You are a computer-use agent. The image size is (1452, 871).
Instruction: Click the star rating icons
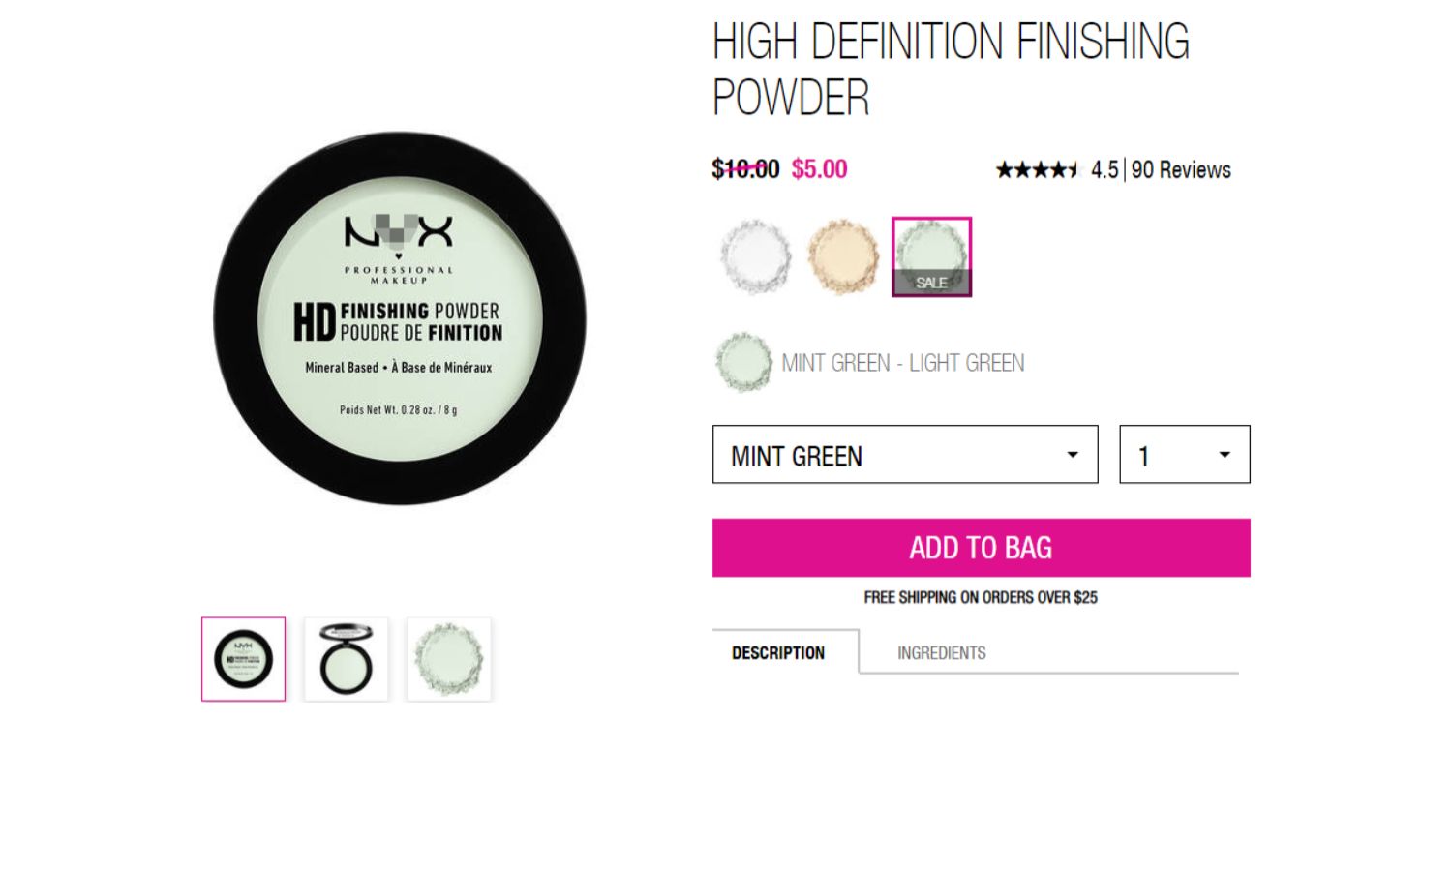(1038, 170)
